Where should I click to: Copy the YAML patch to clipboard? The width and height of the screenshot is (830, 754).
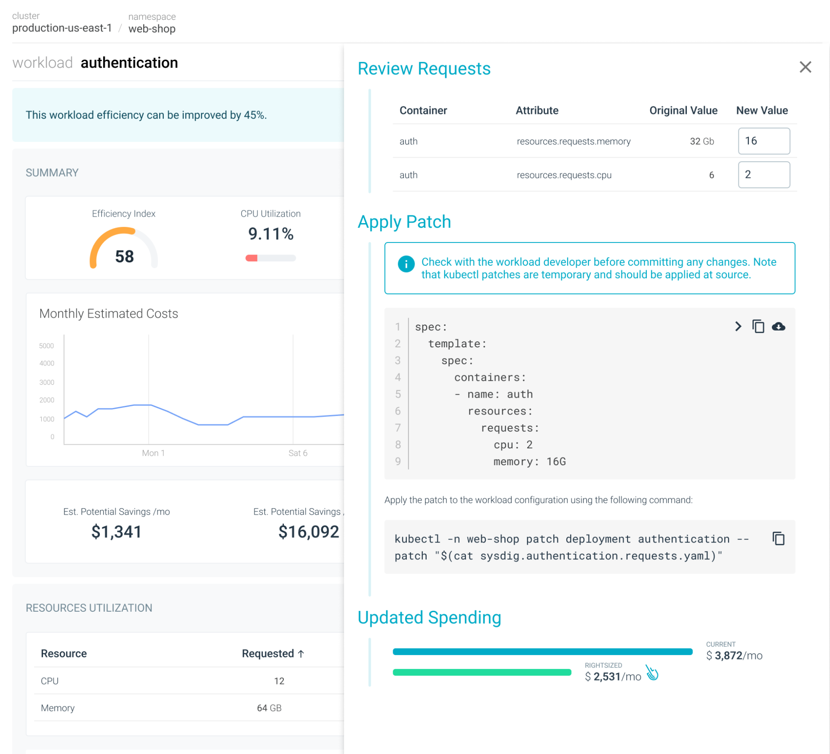758,327
